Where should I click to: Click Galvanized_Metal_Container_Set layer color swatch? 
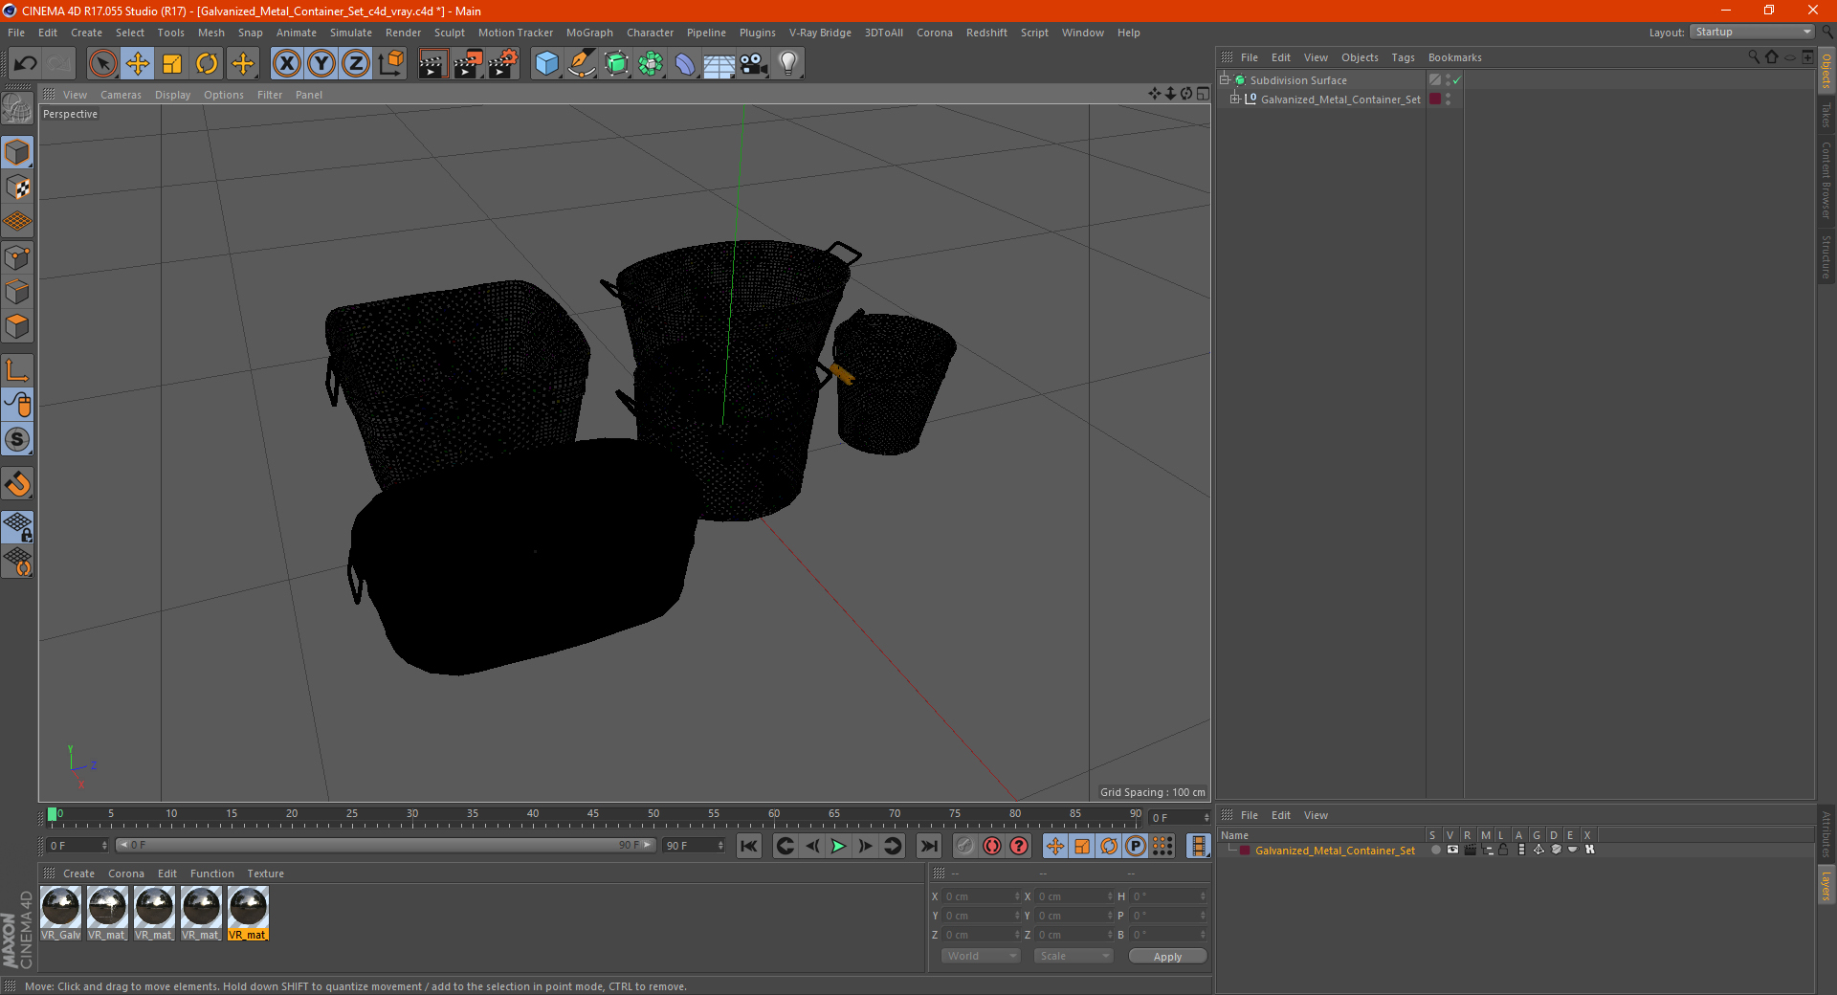1244,851
